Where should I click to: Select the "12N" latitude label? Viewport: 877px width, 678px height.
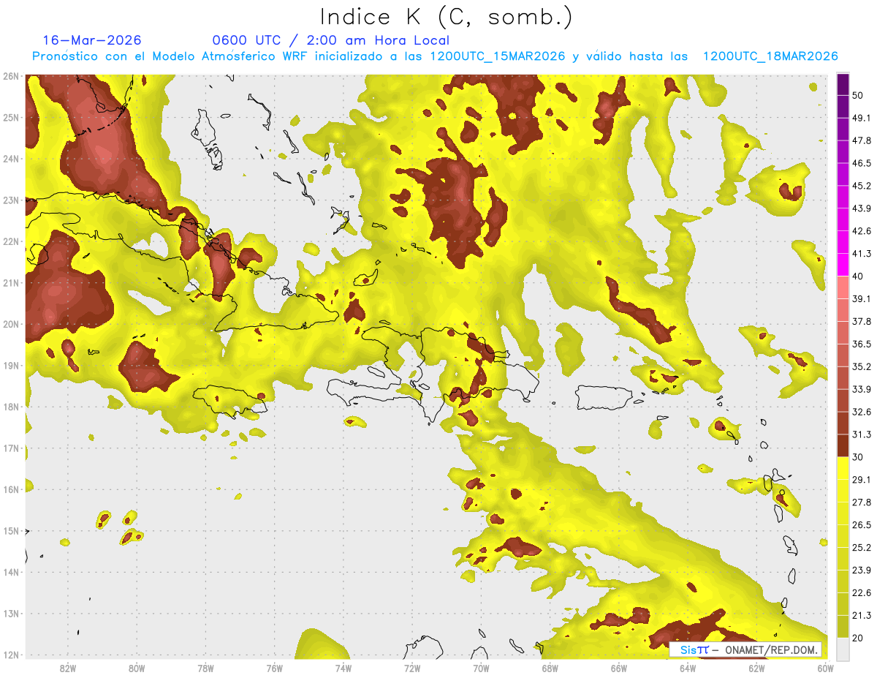pos(10,655)
